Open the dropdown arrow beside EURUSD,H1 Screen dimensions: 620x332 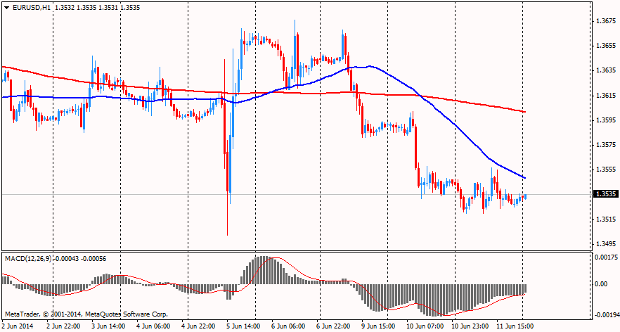pyautogui.click(x=6, y=7)
